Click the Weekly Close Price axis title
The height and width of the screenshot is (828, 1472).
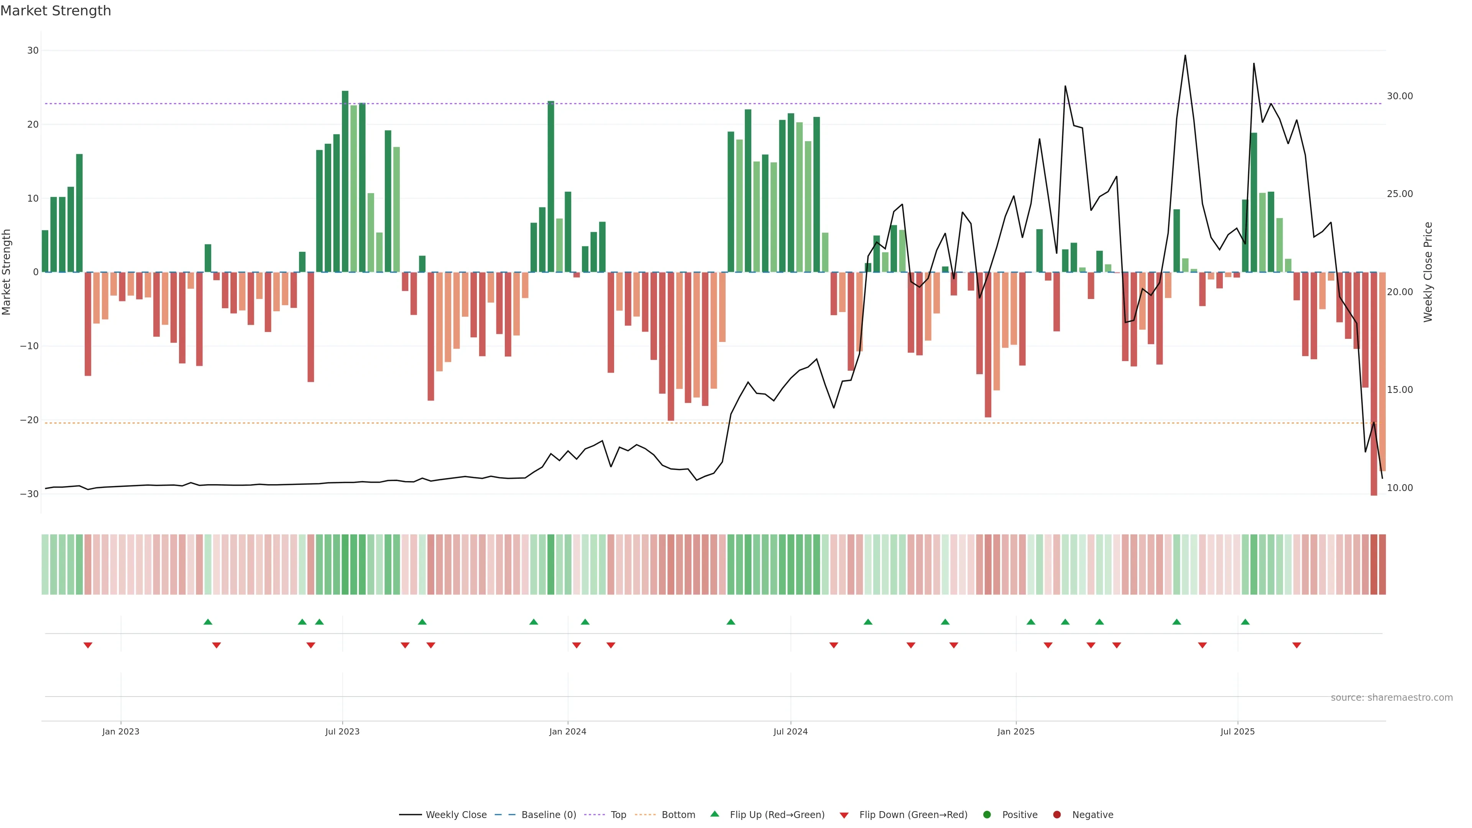coord(1428,272)
